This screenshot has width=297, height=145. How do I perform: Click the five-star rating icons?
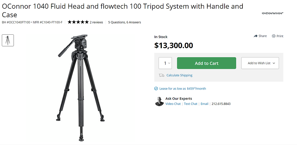click(x=78, y=22)
